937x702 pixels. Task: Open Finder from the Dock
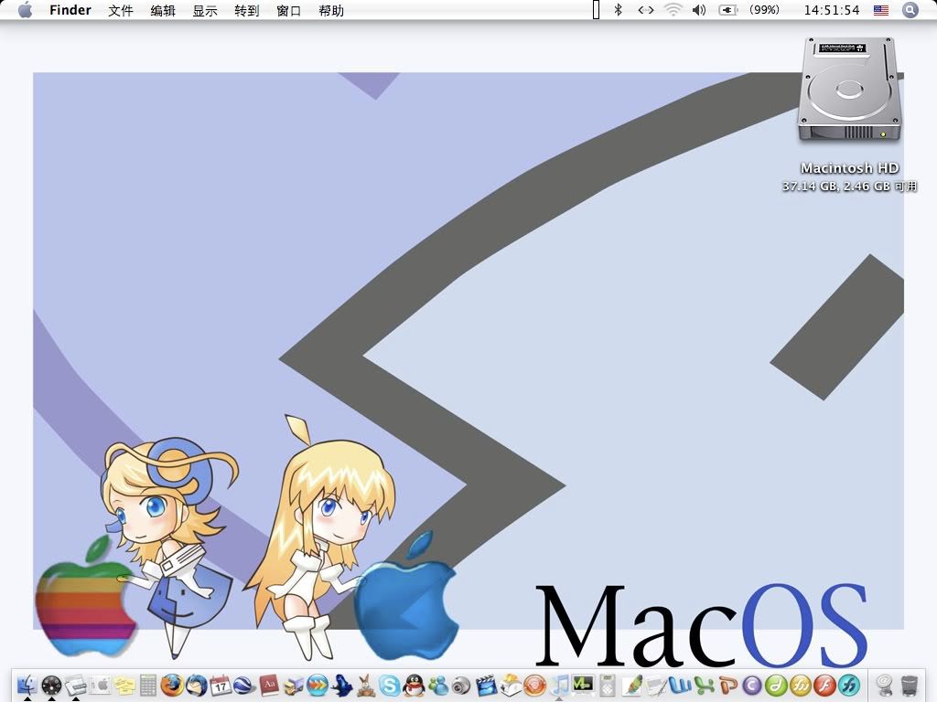[27, 684]
